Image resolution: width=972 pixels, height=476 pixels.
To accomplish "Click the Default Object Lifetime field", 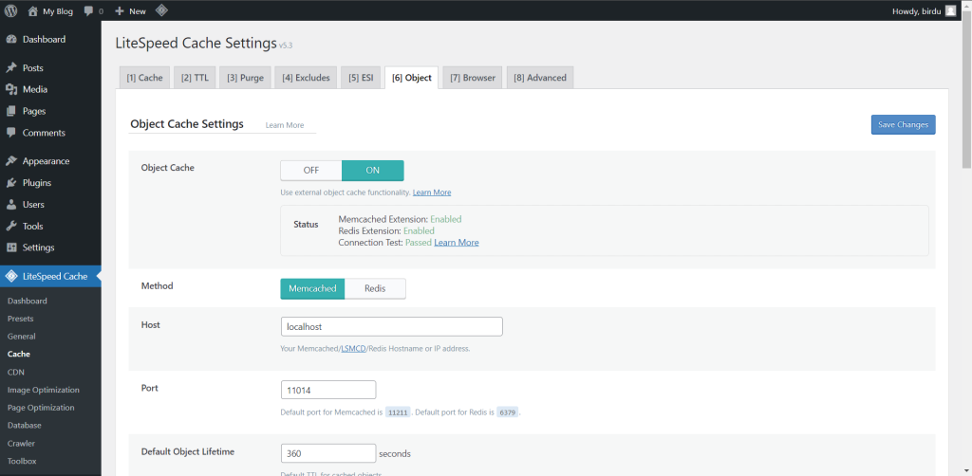I will tap(327, 453).
